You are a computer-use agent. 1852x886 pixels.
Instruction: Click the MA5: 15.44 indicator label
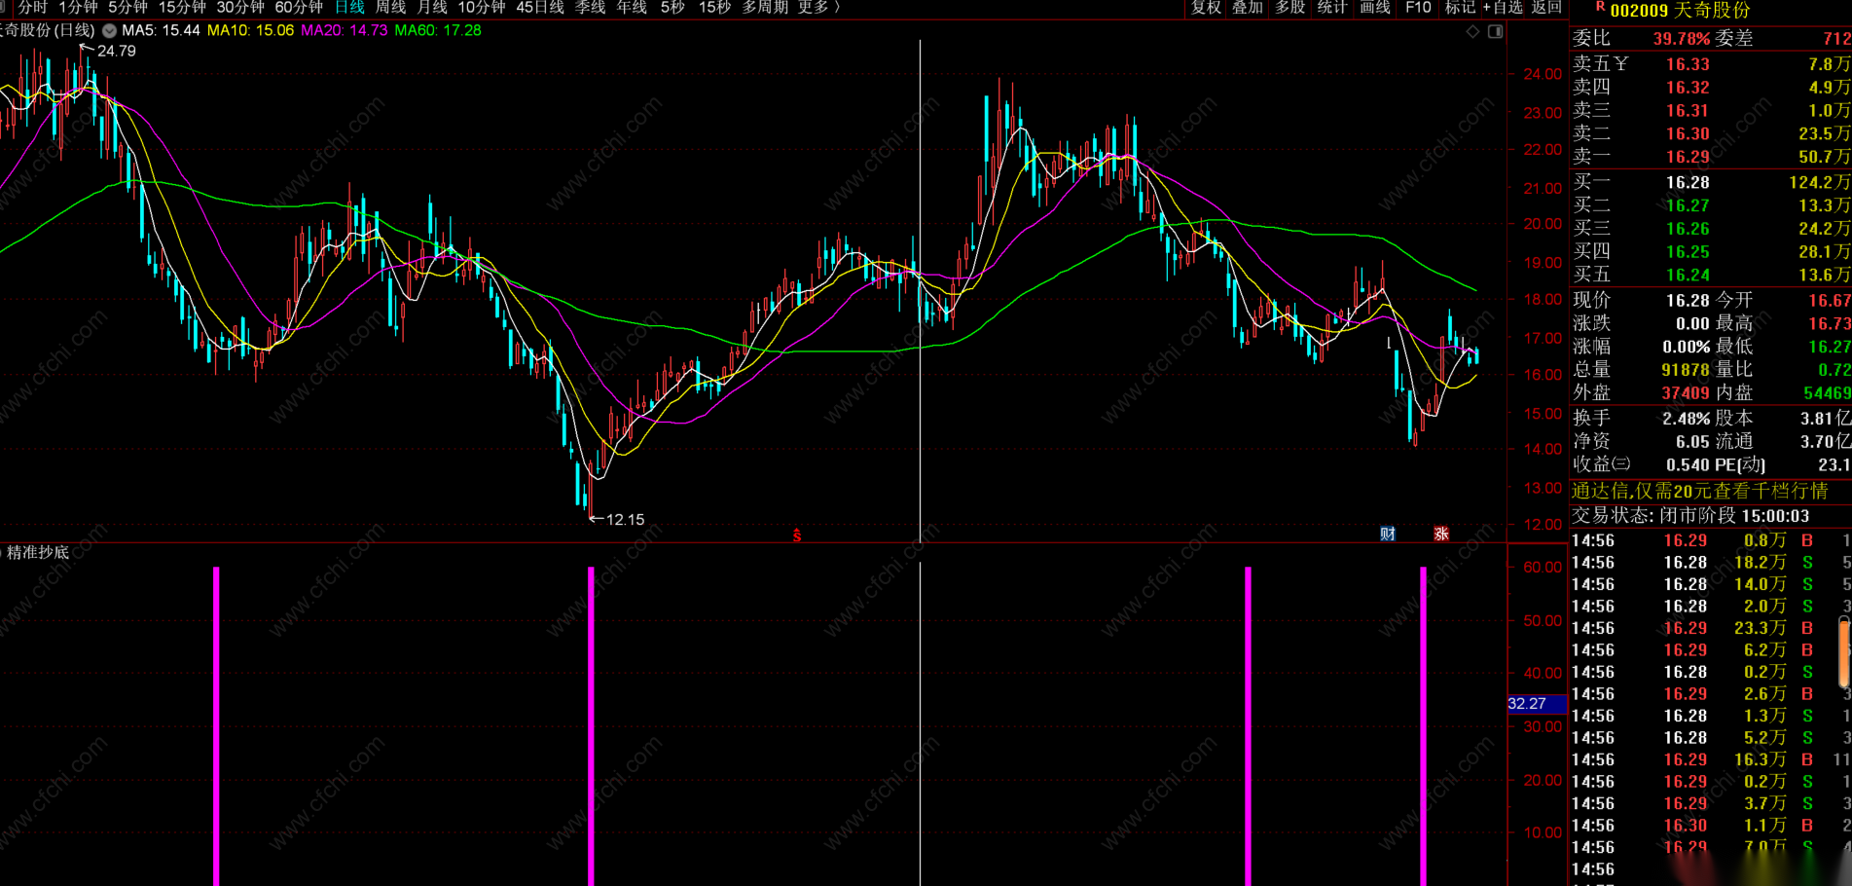(161, 30)
